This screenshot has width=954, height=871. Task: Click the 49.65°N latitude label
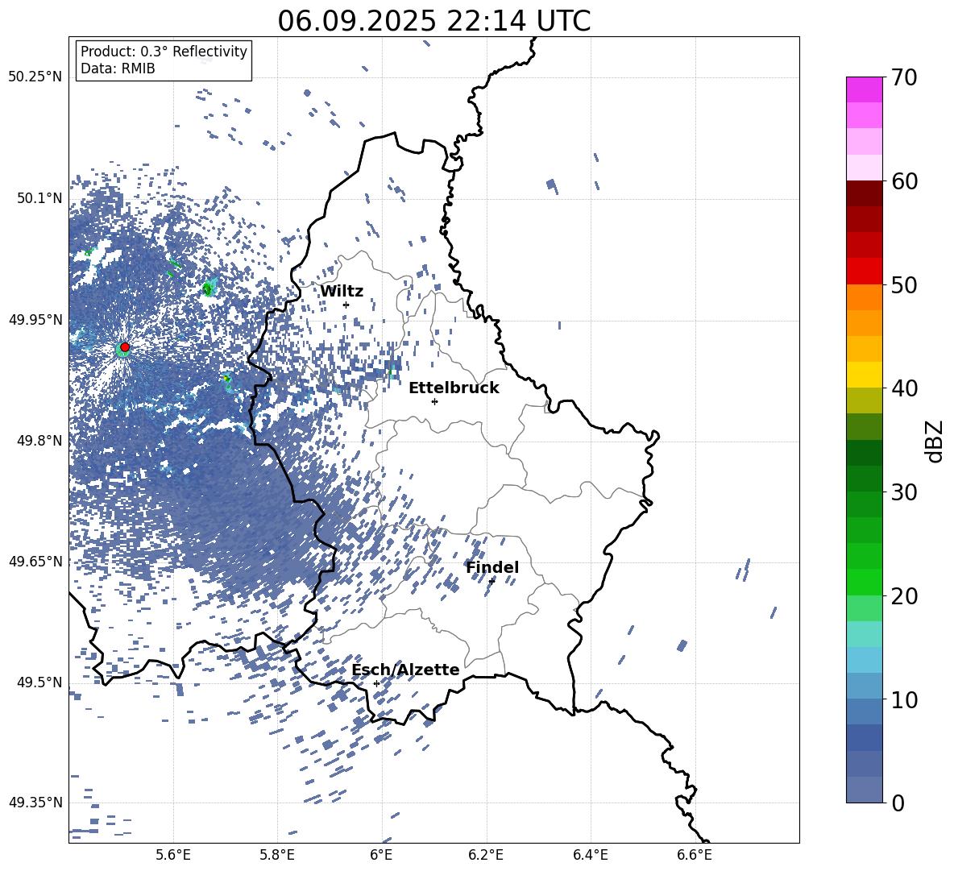[x=35, y=561]
